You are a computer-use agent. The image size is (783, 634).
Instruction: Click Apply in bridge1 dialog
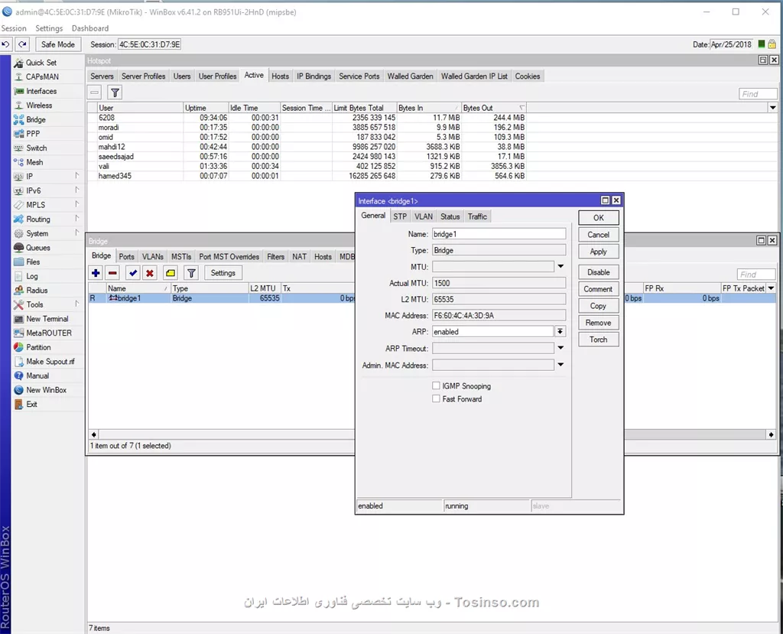(x=599, y=252)
